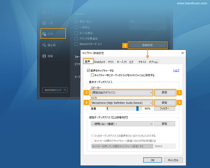Enable WAVファイルに保存する checkbox

[x=92, y=75]
